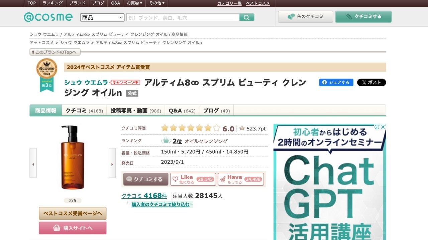Viewport: 428px width, 240px height.
Task: Switch to the Q&A (642) tab
Action: [x=182, y=111]
